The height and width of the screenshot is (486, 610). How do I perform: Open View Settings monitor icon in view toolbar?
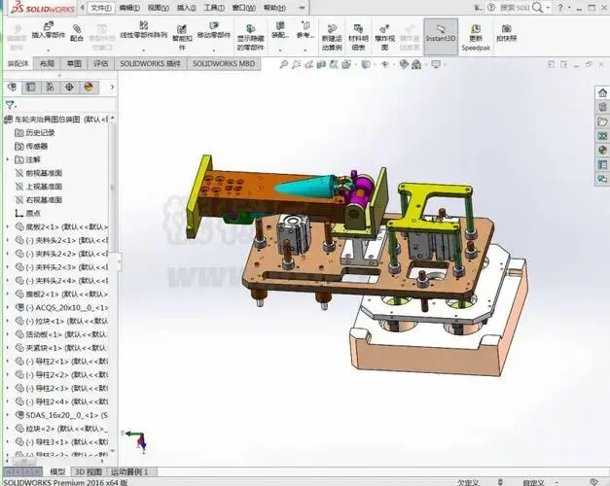pyautogui.click(x=436, y=64)
